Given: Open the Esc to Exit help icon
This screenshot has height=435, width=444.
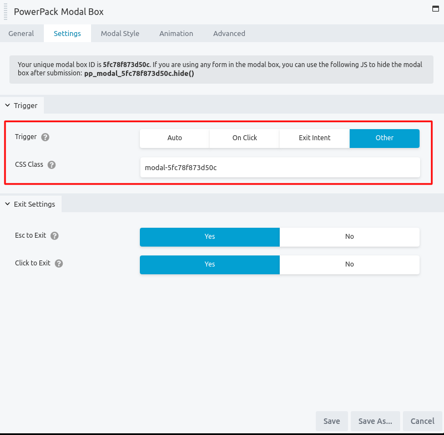Looking at the screenshot, I should (54, 236).
